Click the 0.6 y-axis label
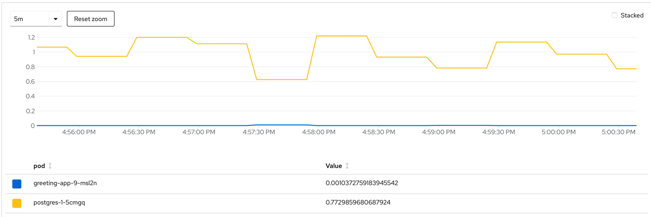651x217 pixels. pos(30,82)
